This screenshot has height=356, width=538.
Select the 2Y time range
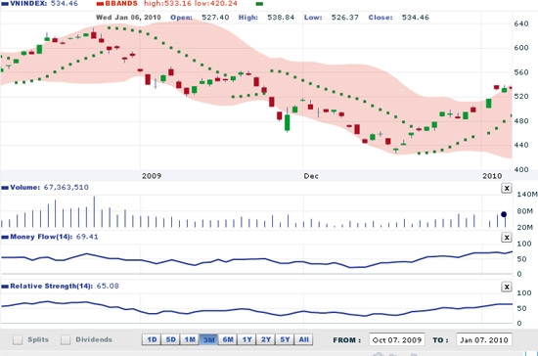[x=266, y=339]
